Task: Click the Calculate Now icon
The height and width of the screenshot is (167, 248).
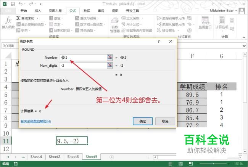Action: (x=232, y=20)
